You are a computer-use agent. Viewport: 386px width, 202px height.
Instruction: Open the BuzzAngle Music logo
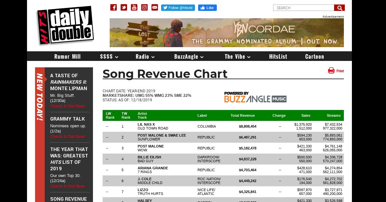click(255, 97)
